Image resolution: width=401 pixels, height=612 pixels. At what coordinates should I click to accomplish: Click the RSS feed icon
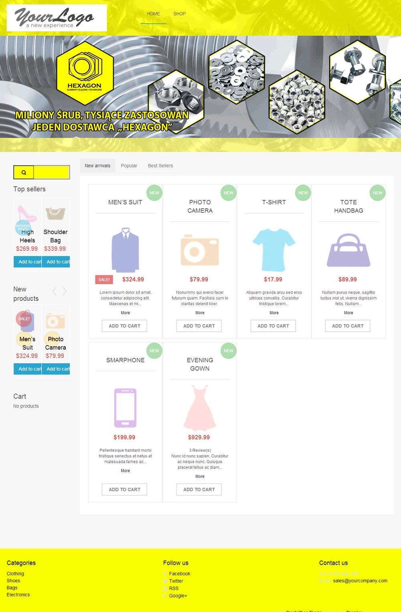(165, 588)
